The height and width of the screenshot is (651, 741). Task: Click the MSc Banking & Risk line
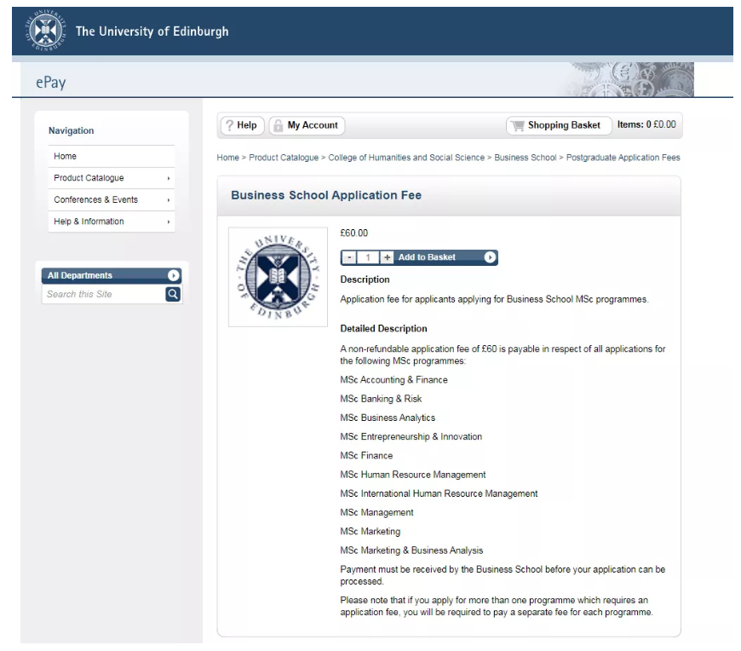[381, 399]
